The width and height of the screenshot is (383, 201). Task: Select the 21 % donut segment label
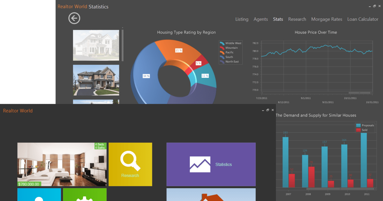pyautogui.click(x=178, y=50)
